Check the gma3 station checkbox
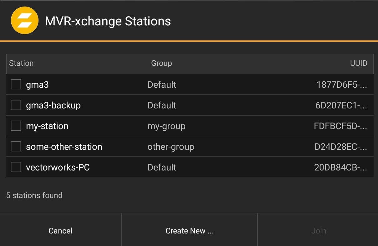Viewport: 378px width, 246px height. click(x=16, y=84)
